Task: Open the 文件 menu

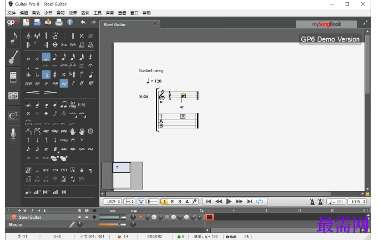Action: pyautogui.click(x=11, y=13)
